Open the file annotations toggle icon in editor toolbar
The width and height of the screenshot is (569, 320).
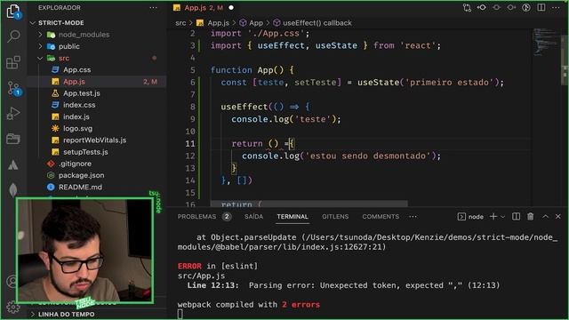tap(525, 8)
